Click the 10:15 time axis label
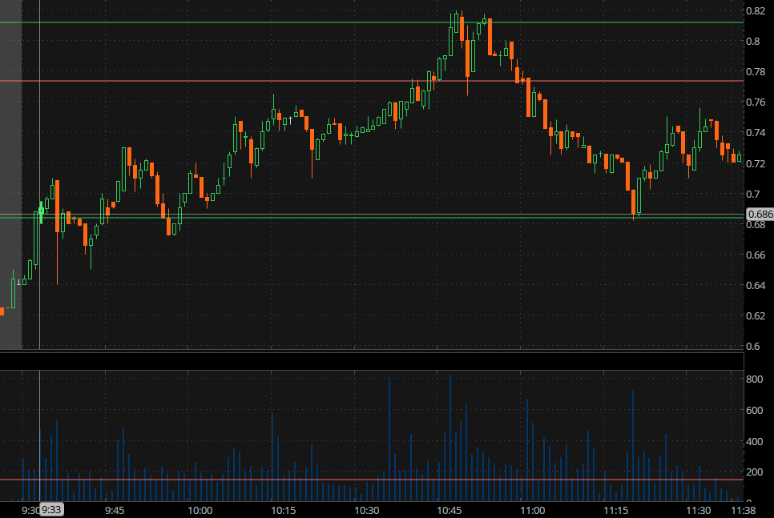Screen dimensions: 774x518 284,510
